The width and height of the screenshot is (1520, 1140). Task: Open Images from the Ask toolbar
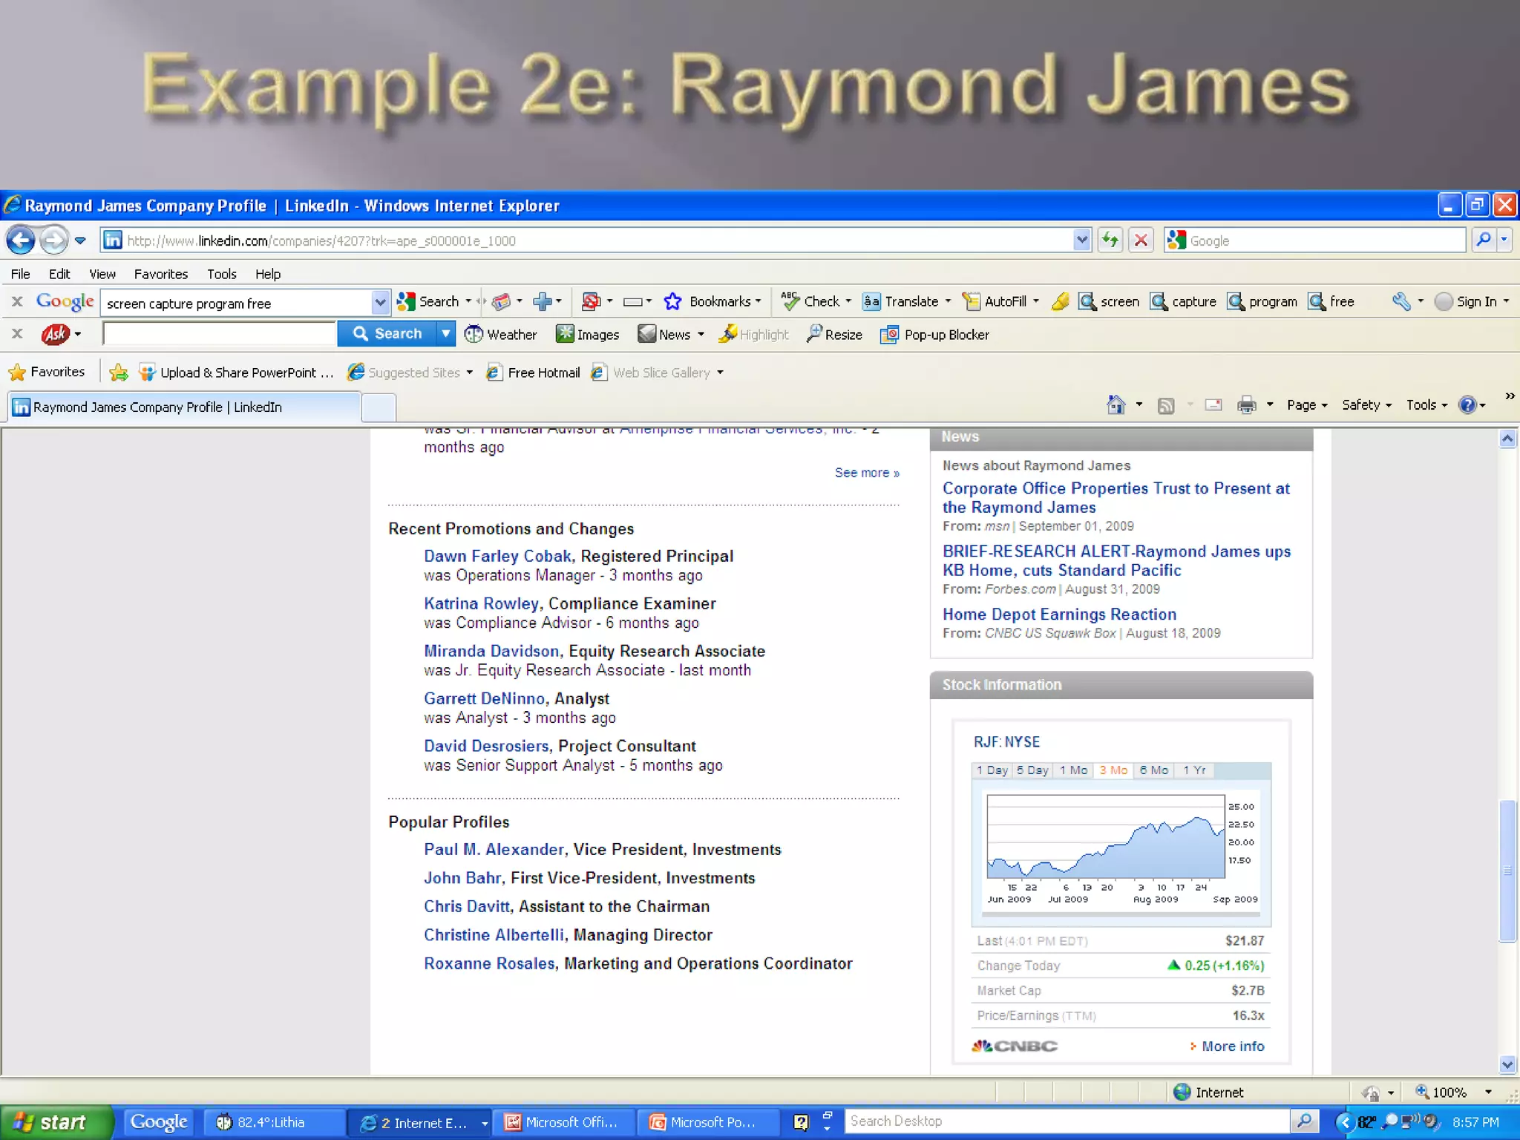tap(587, 335)
